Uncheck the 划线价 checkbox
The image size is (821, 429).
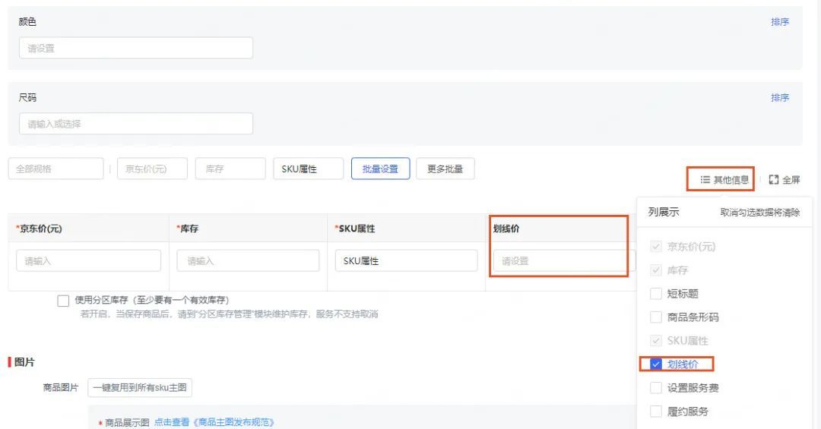[x=656, y=364]
